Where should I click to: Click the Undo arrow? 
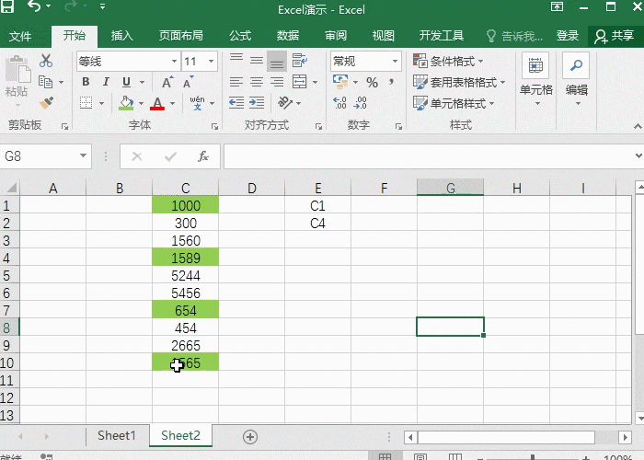(34, 6)
